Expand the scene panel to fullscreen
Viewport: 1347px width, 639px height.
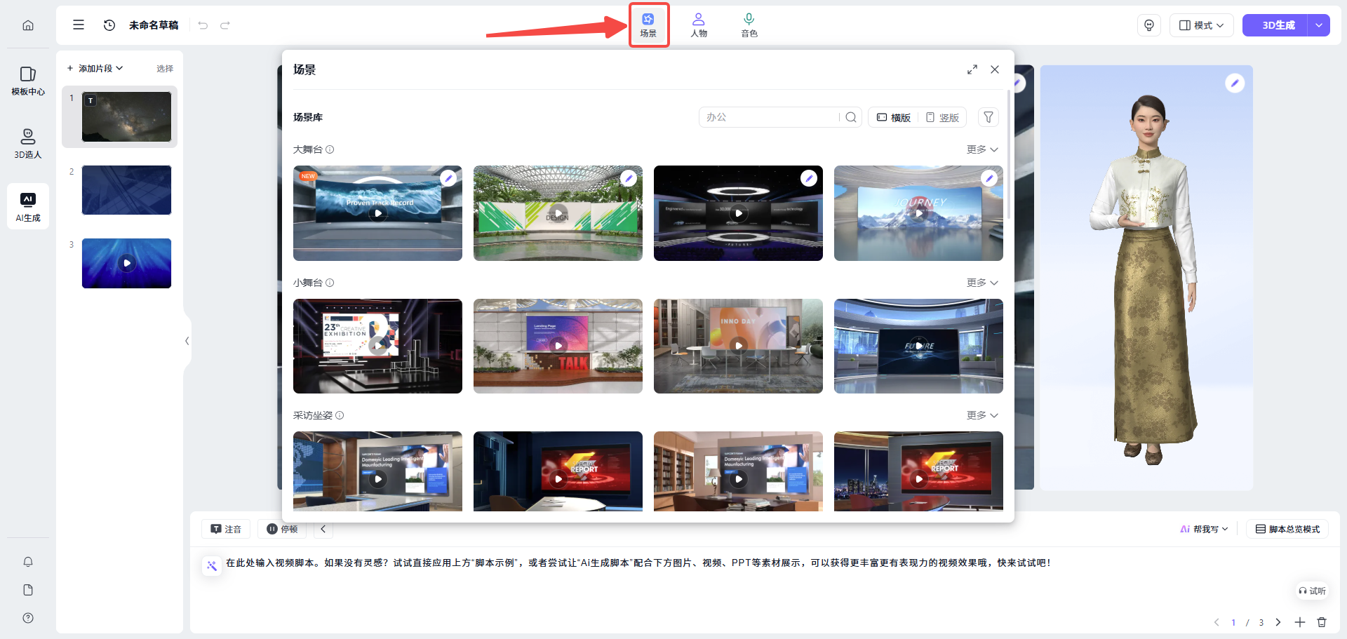click(x=972, y=69)
